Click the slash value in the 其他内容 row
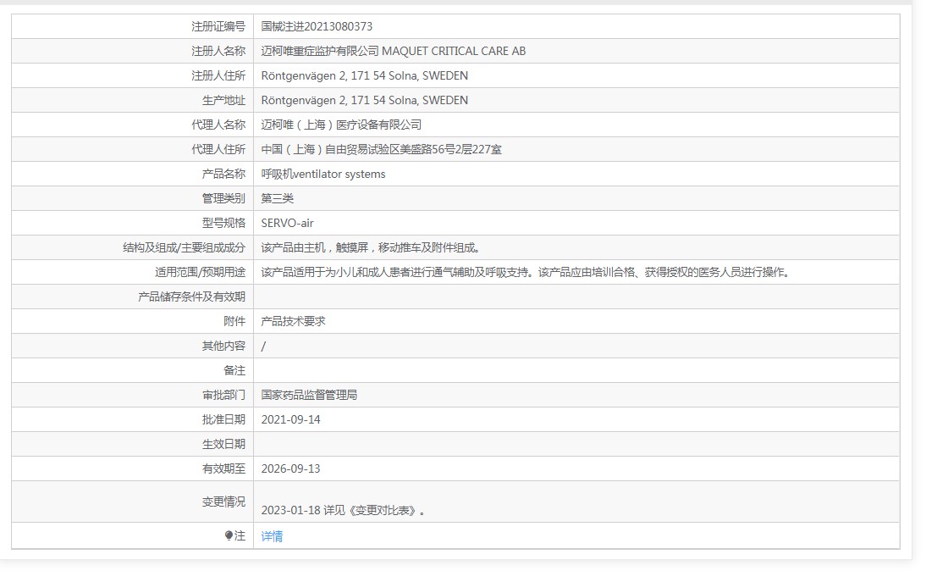 tap(263, 346)
